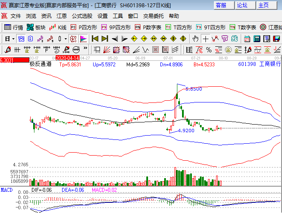Open the 设置 menu
Viewport: 282px width, 213px height.
tap(103, 16)
